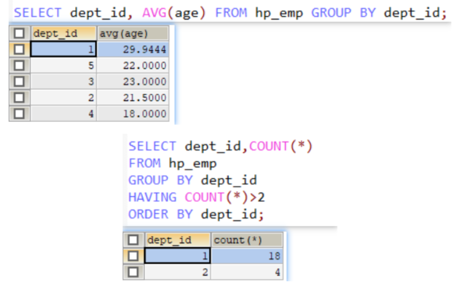The height and width of the screenshot is (287, 468).
Task: Select cell 21.5000
Action: [x=133, y=98]
